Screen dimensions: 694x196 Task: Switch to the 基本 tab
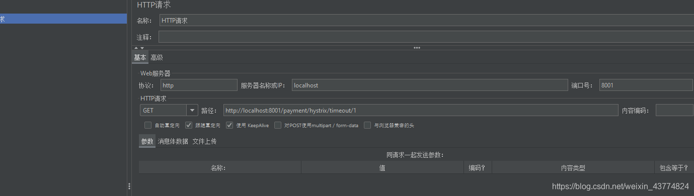pyautogui.click(x=140, y=57)
